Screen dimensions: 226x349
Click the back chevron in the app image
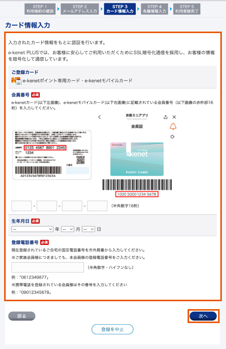[99, 117]
